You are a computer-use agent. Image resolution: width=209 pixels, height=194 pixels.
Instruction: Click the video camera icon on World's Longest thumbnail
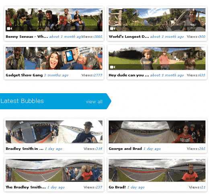pyautogui.click(x=113, y=29)
